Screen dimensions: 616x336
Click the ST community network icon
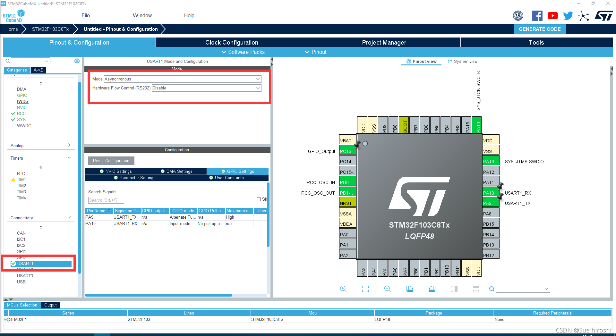tap(584, 16)
